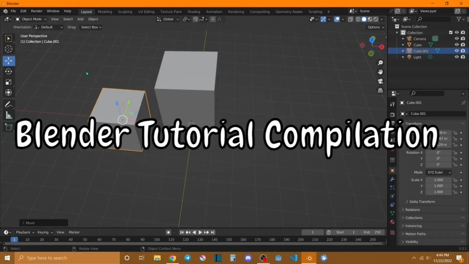Screen dimensions: 469x264
Task: Open the Global transform orientation dropdown
Action: tap(168, 19)
